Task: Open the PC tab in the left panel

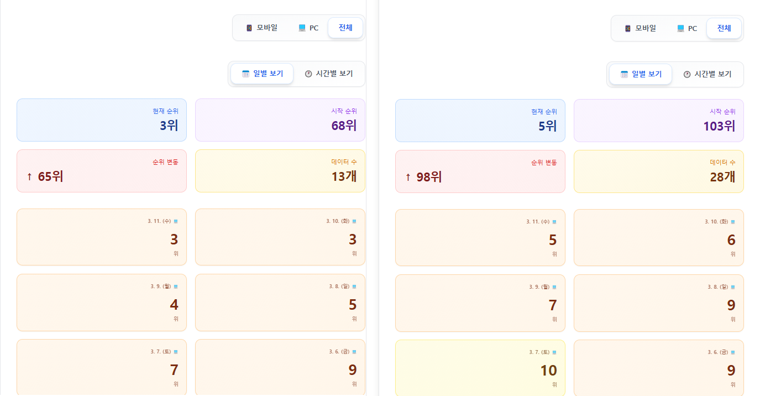Action: click(308, 28)
